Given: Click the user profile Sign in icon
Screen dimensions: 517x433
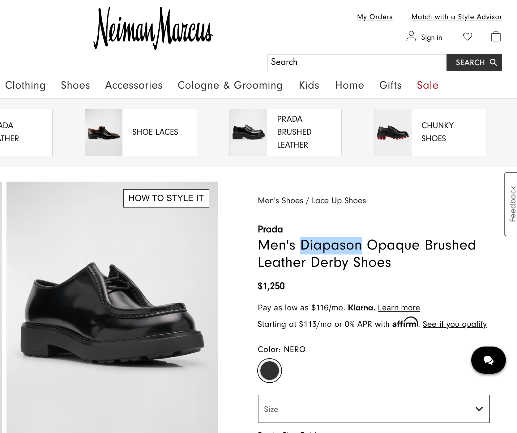Looking at the screenshot, I should pos(411,36).
